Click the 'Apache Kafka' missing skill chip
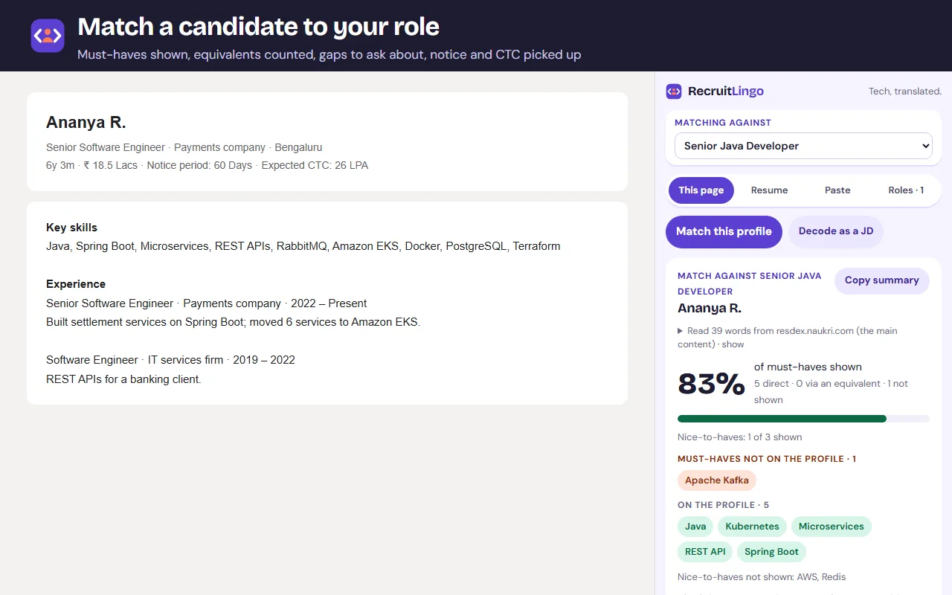The width and height of the screenshot is (952, 595). pos(717,480)
